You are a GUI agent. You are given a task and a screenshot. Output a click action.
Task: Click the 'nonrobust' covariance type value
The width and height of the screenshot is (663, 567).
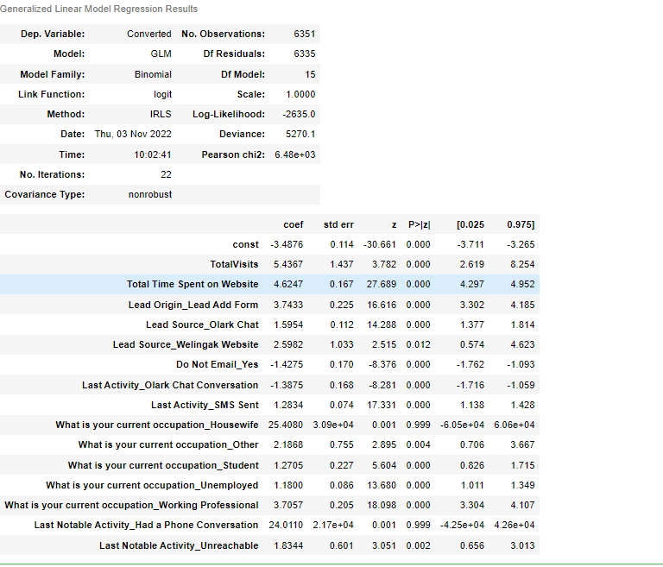(150, 194)
